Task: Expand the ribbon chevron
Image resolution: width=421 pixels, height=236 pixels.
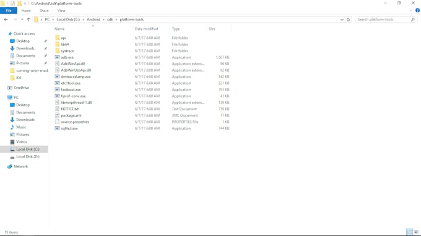Action: (x=411, y=11)
